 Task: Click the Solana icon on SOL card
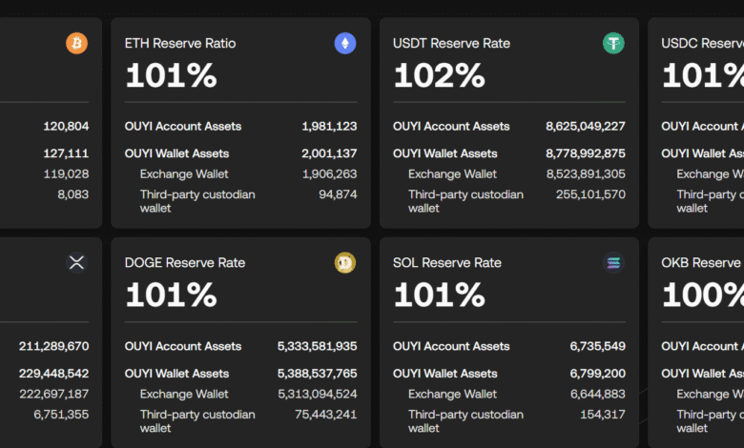point(613,263)
